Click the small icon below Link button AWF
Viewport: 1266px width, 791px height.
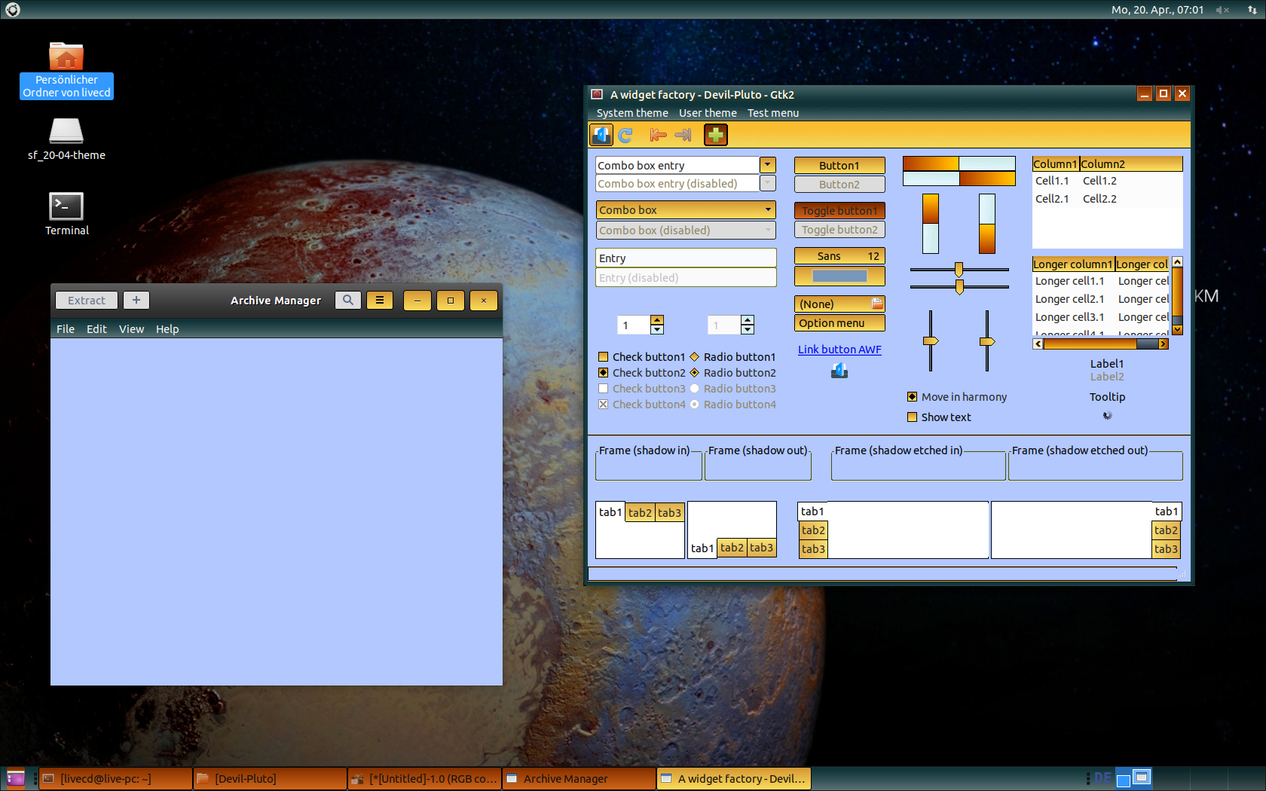839,371
